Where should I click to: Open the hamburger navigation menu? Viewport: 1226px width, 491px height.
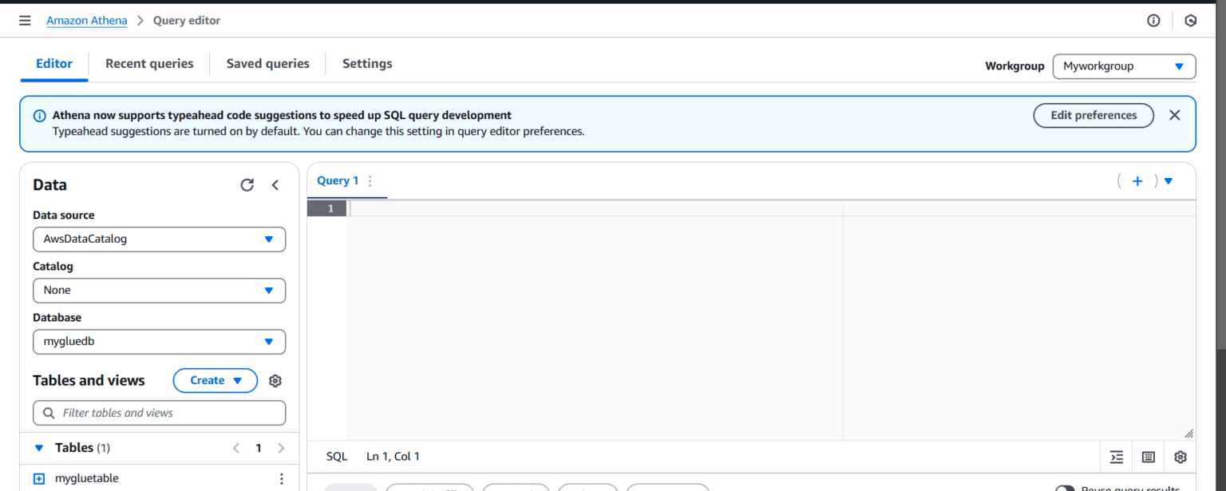point(25,20)
